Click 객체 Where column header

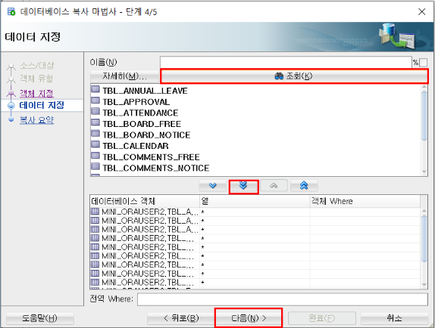click(365, 201)
